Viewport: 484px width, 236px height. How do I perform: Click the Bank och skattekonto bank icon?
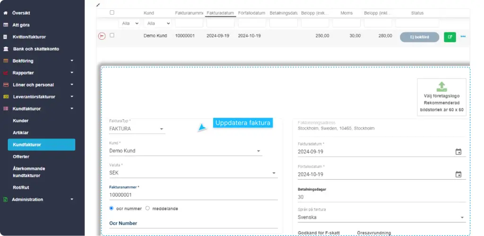[x=6, y=49]
